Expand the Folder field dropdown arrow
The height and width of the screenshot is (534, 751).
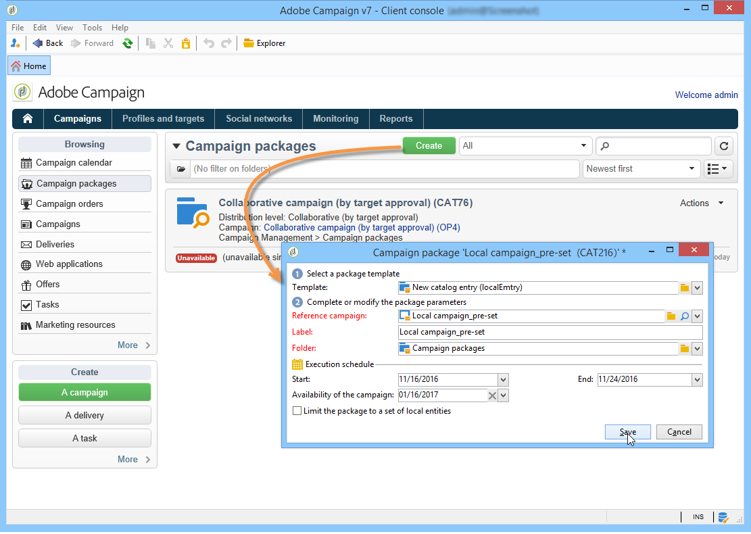tap(698, 349)
